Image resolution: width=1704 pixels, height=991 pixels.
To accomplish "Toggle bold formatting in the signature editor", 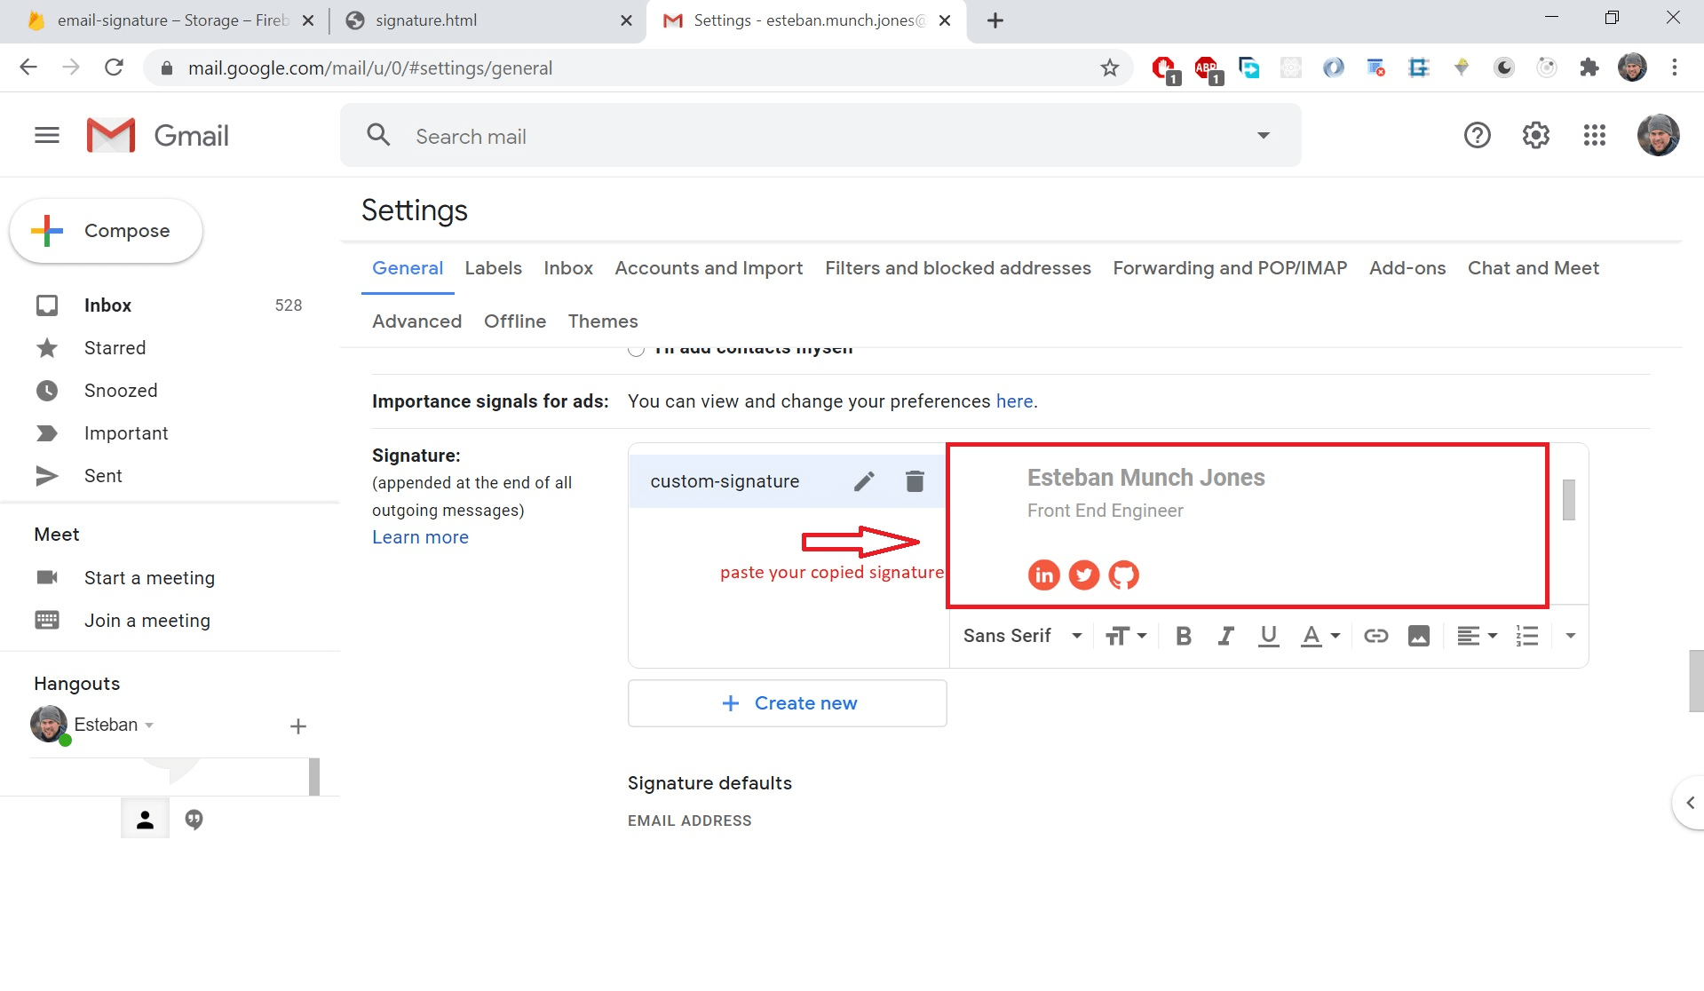I will click(x=1183, y=635).
